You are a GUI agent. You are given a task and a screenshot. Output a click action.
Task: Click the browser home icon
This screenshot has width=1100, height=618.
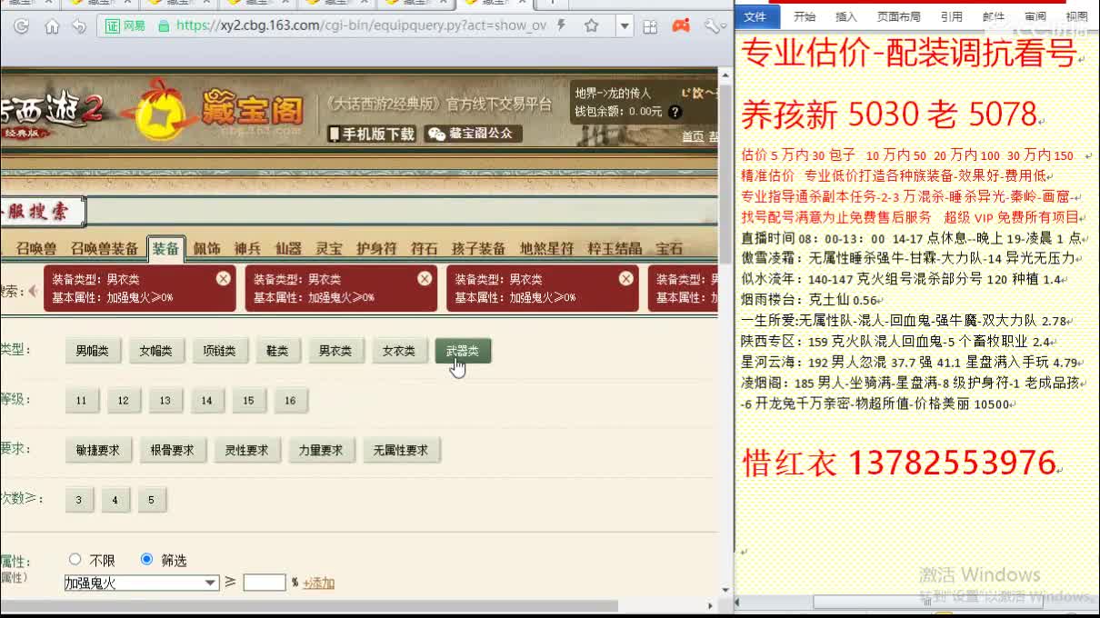point(52,26)
